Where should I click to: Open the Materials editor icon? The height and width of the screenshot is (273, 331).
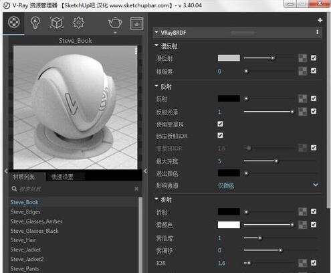tap(14, 22)
